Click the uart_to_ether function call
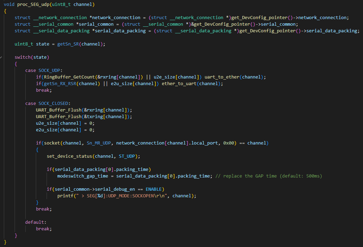 222,77
